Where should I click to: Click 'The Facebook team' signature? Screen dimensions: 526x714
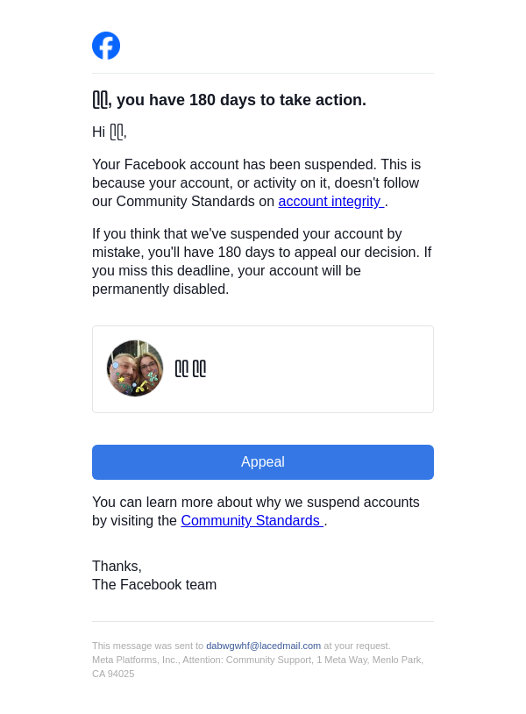(x=154, y=585)
